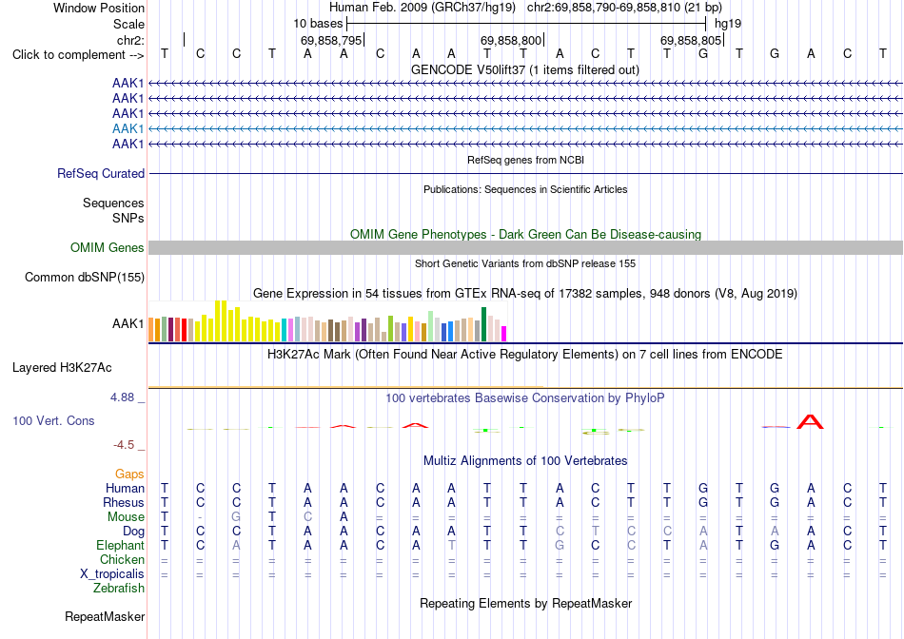Image resolution: width=904 pixels, height=639 pixels.
Task: Click the light-blue AAK1 transcript arrow line
Action: tap(525, 128)
